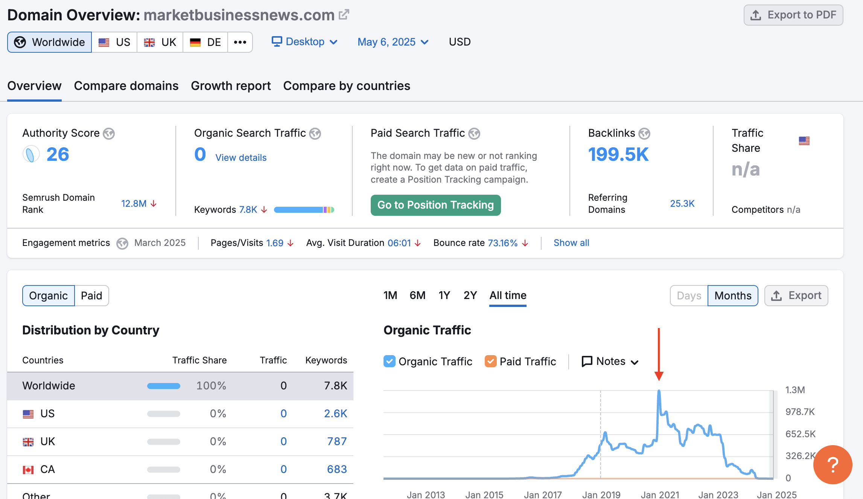The width and height of the screenshot is (863, 499).
Task: Open the external link icon beside marketbusinessnews.com
Action: [344, 15]
